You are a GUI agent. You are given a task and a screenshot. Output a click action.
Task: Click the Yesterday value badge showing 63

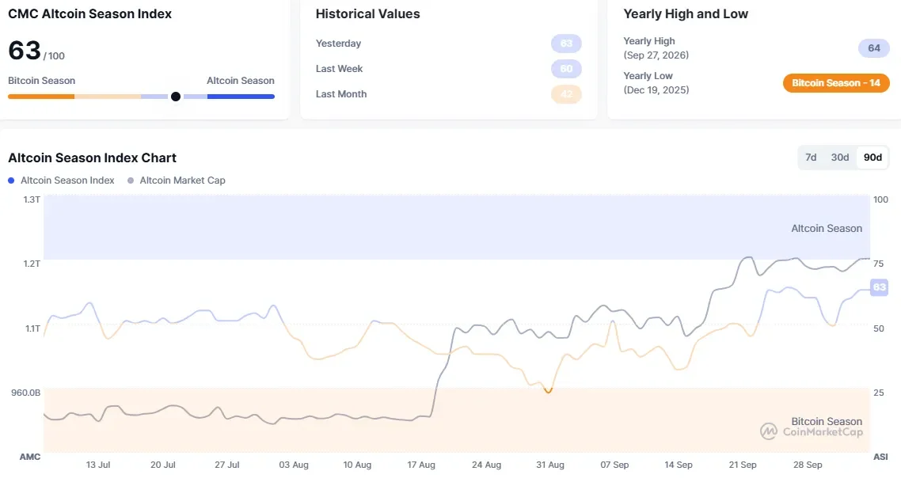coord(566,44)
